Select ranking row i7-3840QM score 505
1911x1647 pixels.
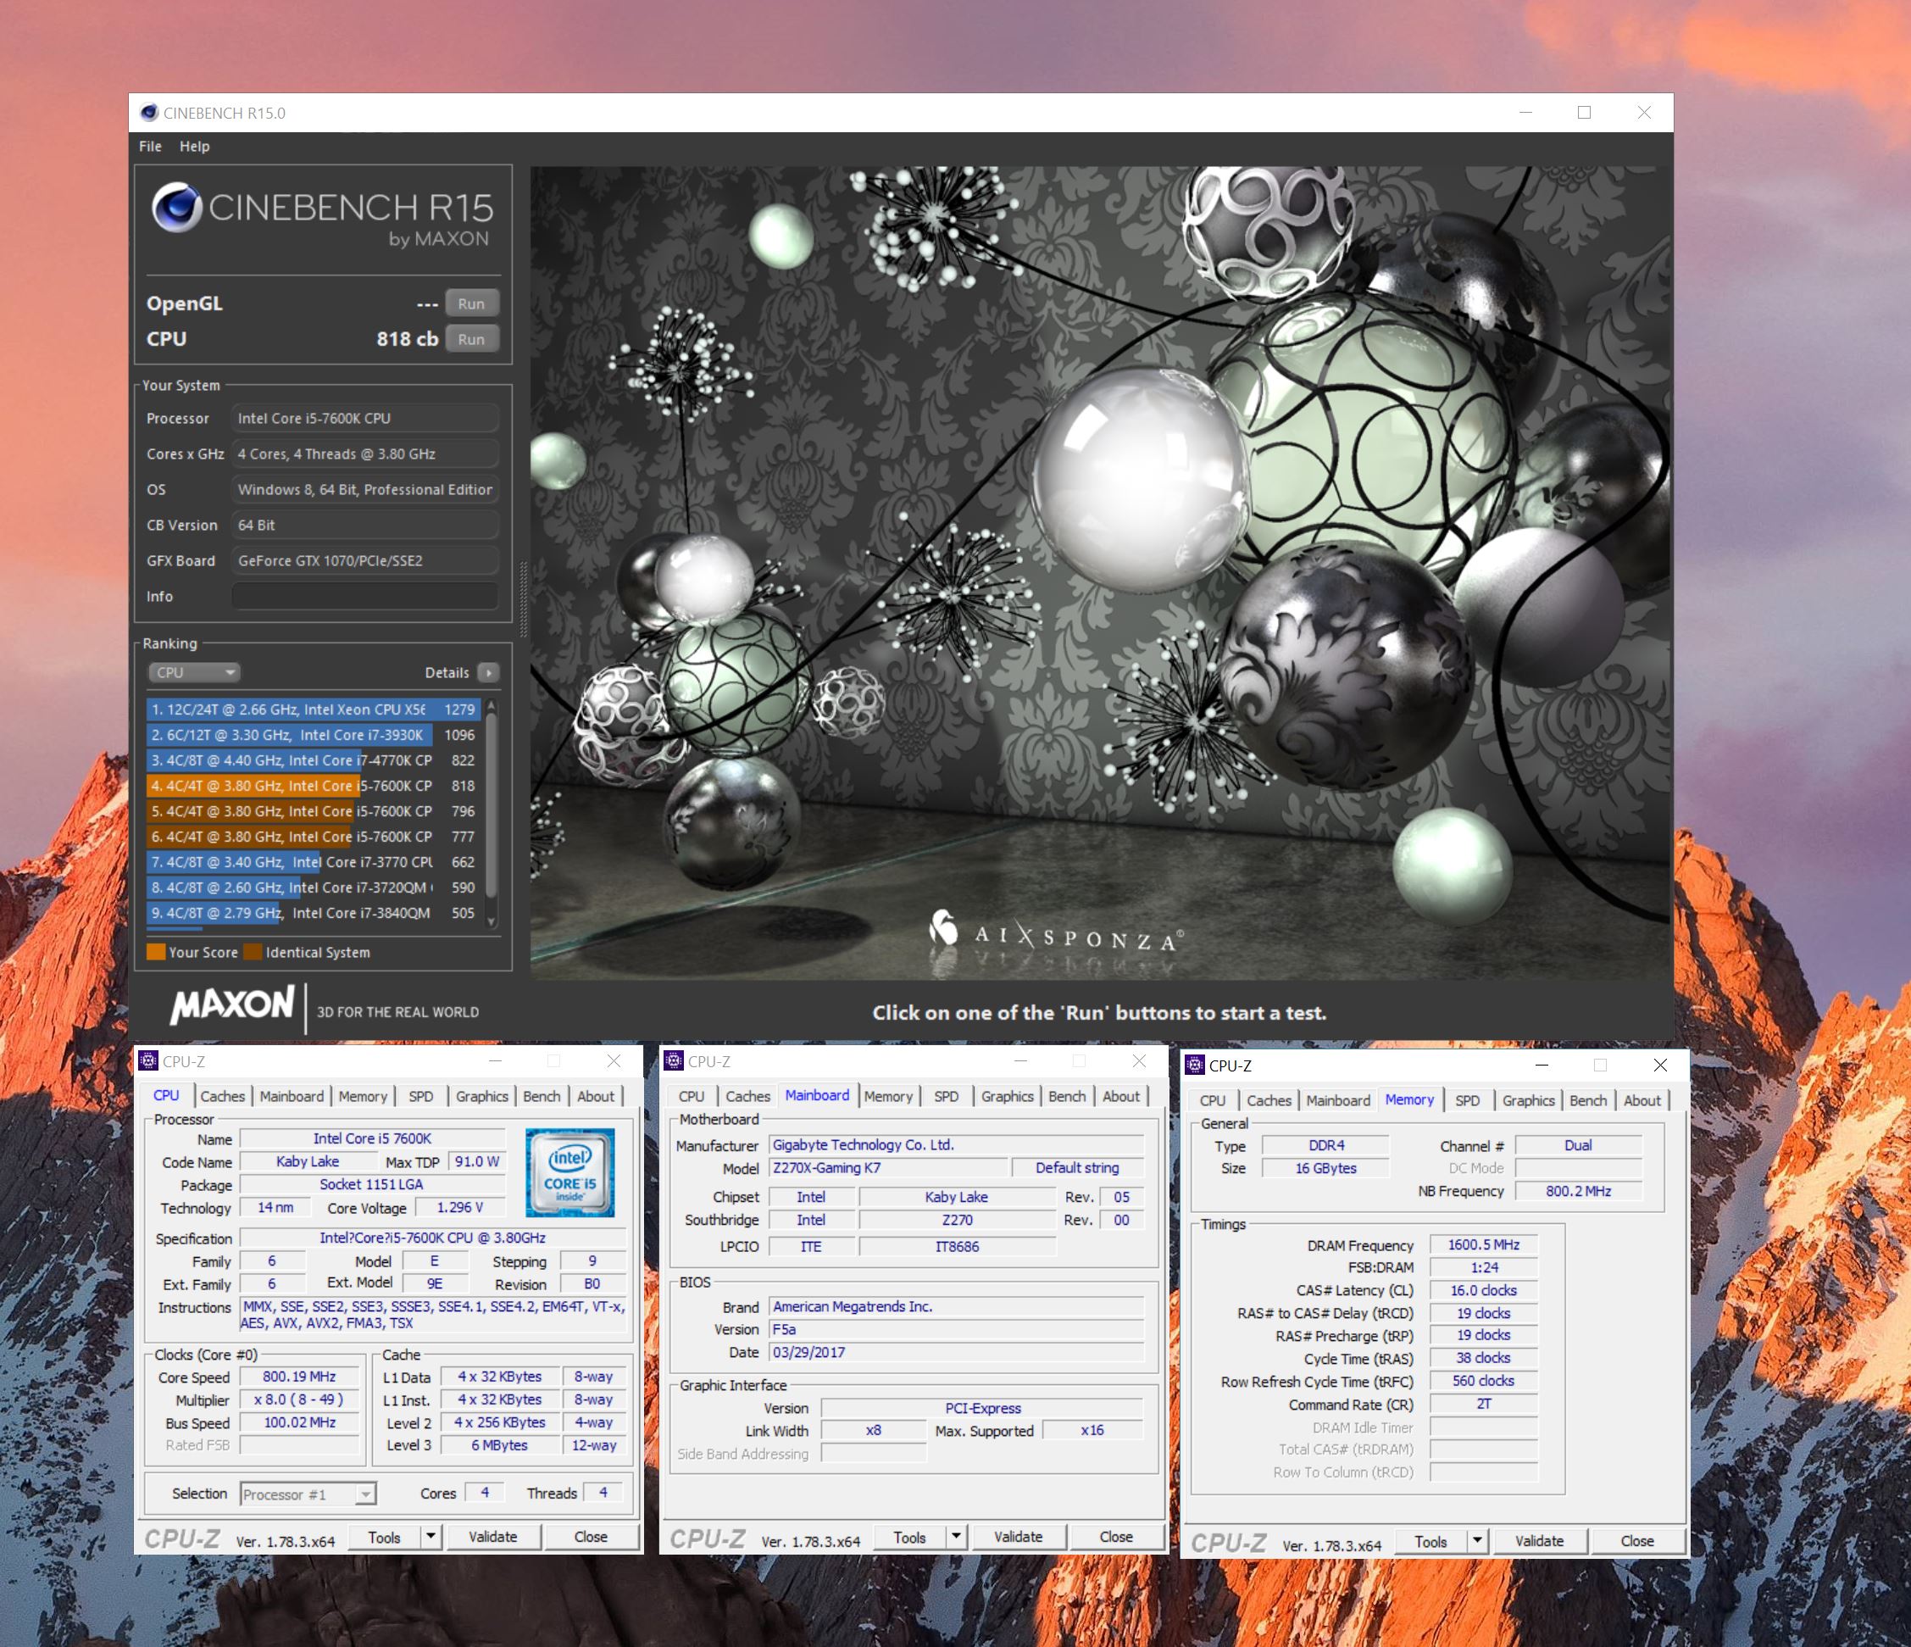coord(314,913)
